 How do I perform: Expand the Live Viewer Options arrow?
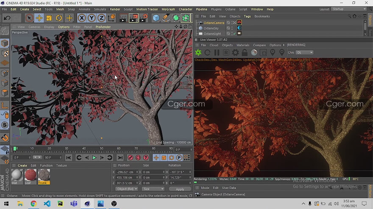(x=284, y=45)
